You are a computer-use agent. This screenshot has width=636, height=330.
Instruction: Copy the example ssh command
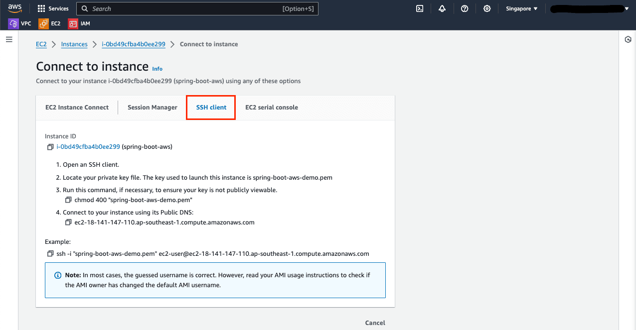point(50,253)
